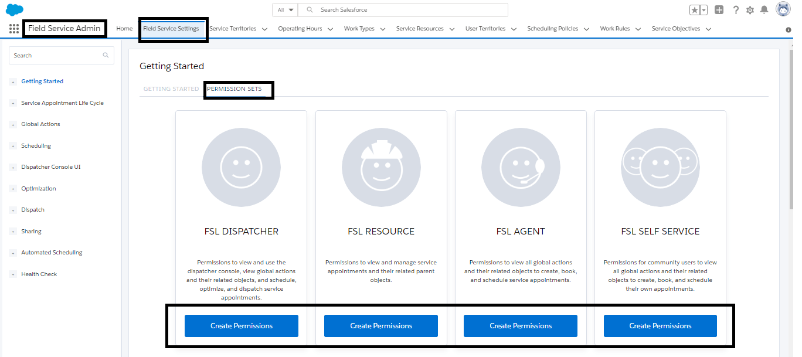Expand the Getting Started sidebar node

pos(13,82)
